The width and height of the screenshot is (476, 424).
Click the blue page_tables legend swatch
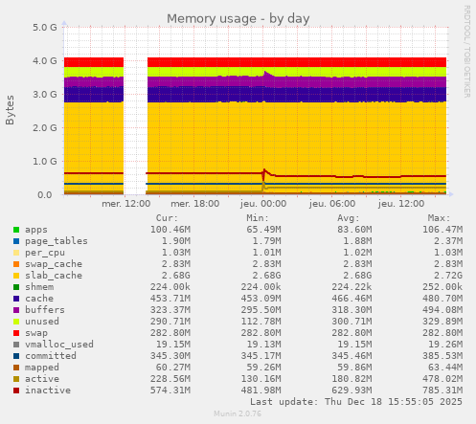[x=16, y=241]
